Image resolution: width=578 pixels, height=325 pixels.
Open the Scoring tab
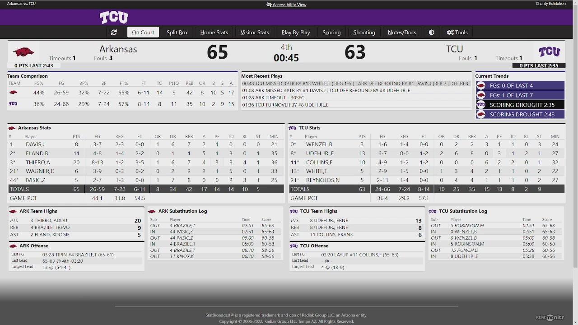[x=331, y=32]
